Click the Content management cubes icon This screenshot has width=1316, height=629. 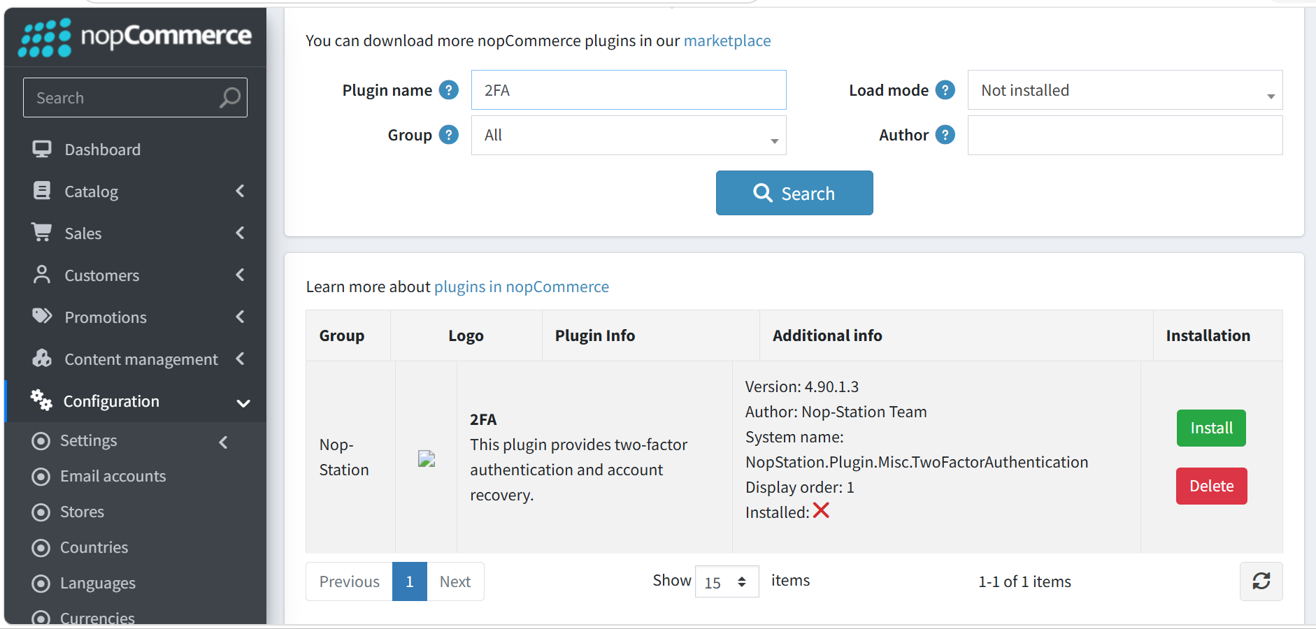pyautogui.click(x=42, y=359)
